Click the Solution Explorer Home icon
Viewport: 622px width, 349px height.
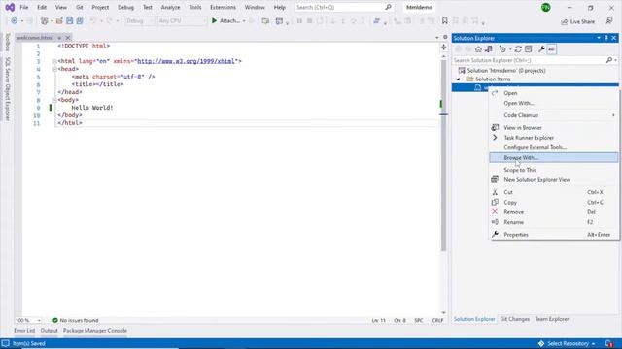(478, 49)
